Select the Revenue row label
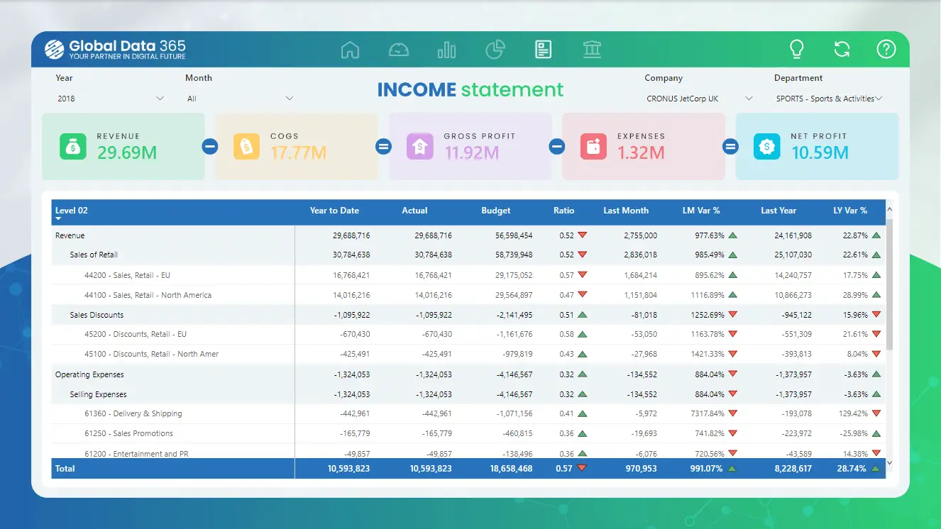Screen dimensions: 941x529 70,235
